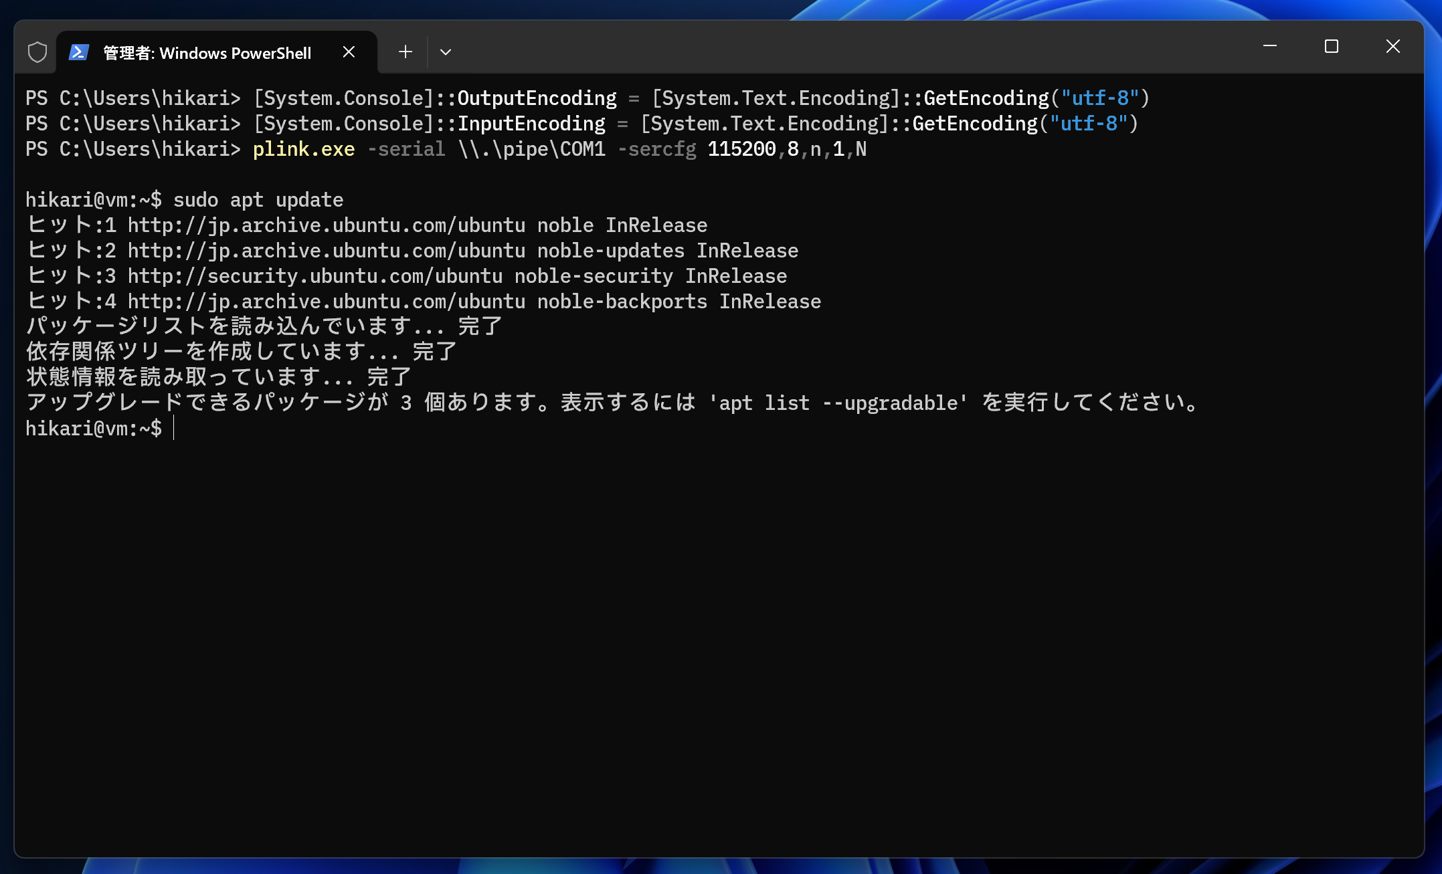The image size is (1442, 874).
Task: Click the admin shield icon in title bar
Action: click(x=37, y=51)
